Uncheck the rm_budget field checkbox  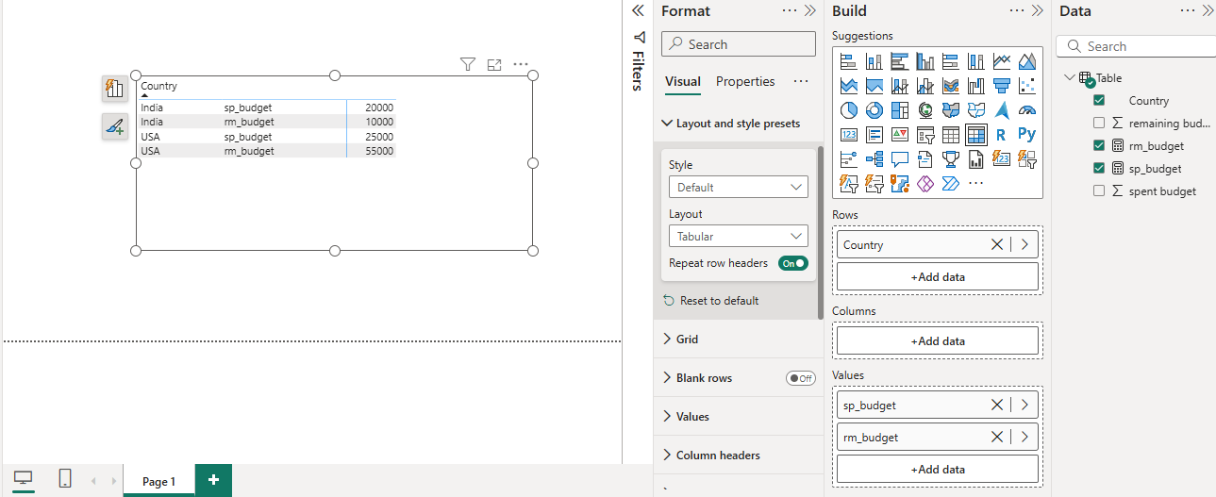point(1099,145)
